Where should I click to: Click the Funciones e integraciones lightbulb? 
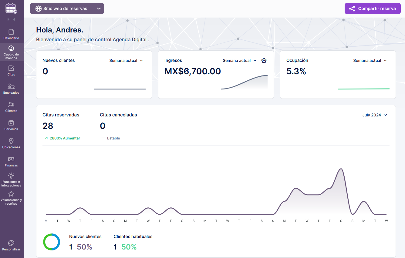[x=11, y=176]
